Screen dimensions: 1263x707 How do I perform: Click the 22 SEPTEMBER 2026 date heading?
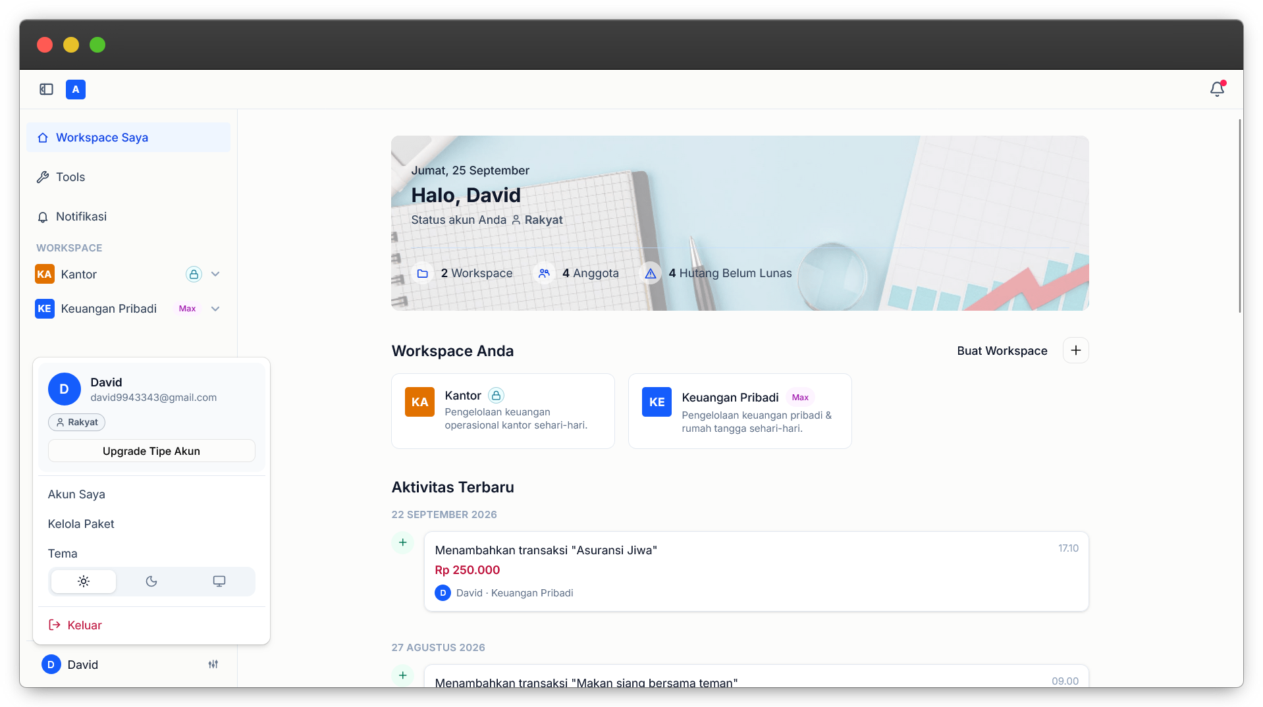pyautogui.click(x=444, y=515)
